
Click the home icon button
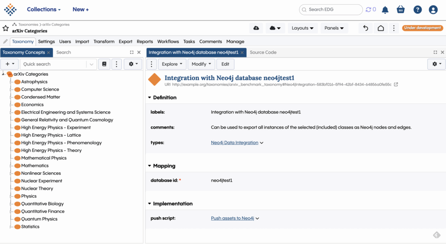[381, 28]
